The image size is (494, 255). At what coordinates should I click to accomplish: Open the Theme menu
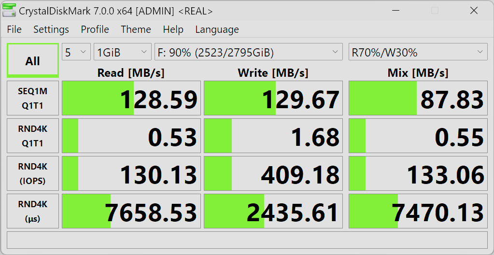coord(136,29)
